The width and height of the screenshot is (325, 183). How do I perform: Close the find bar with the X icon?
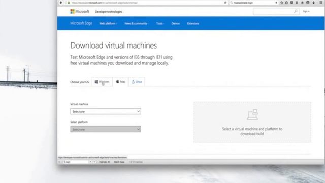59,162
